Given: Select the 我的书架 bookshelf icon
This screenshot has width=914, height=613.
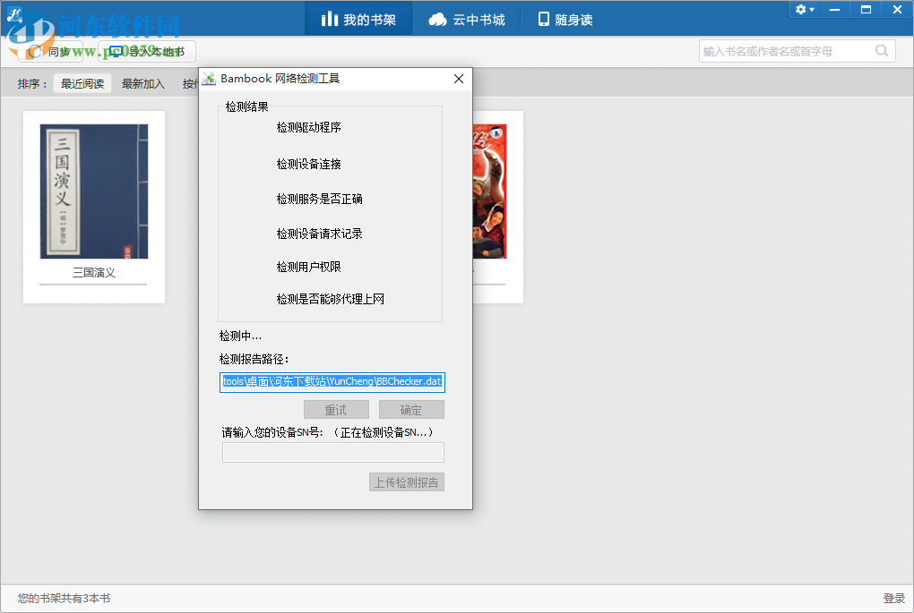Looking at the screenshot, I should click(x=332, y=18).
